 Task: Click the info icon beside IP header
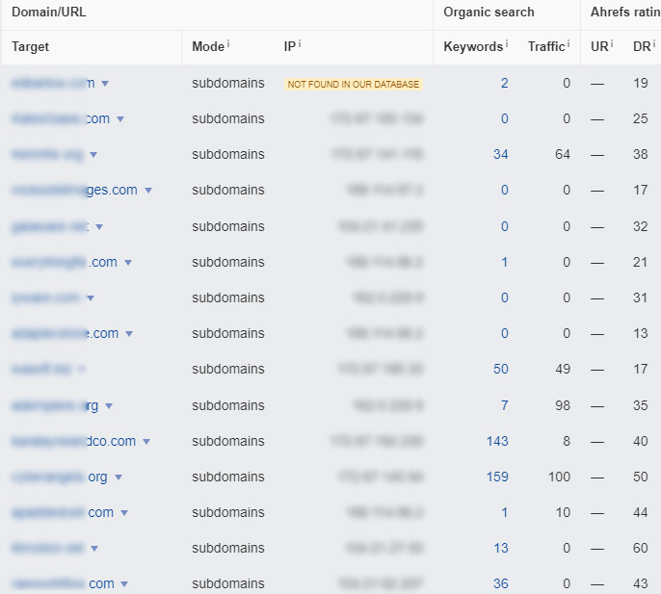[x=301, y=44]
